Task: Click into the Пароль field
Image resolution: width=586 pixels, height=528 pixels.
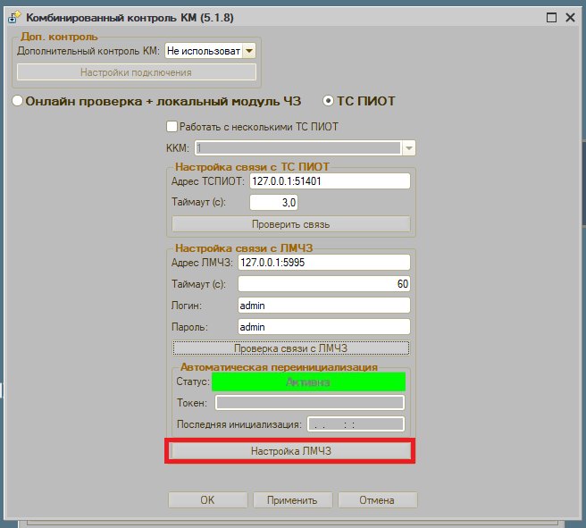Action: pos(324,327)
